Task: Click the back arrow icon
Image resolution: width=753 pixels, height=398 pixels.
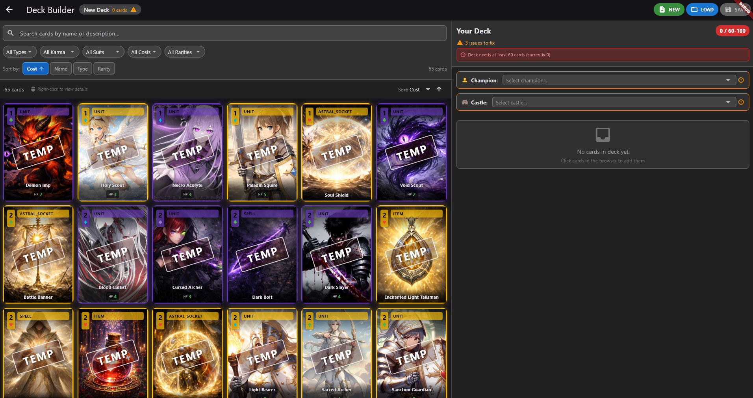Action: click(9, 10)
